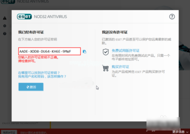
Task: Click the shield icon for free trial license
Action: (x=106, y=52)
